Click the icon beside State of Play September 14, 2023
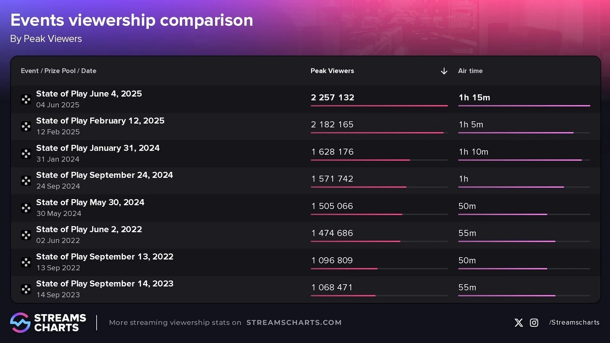The image size is (610, 343). 26,289
